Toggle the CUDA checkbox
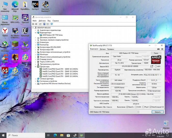 click(136, 107)
